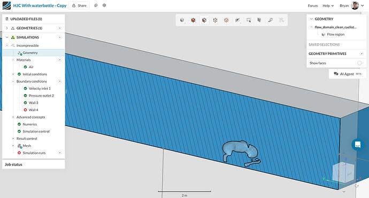The height and width of the screenshot is (198, 369).
Task: Collapse the Boundary conditions node
Action: coord(13,81)
